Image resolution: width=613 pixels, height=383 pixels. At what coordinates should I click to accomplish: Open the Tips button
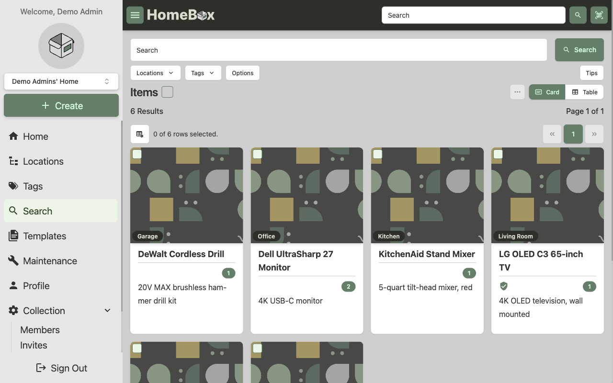coord(591,73)
